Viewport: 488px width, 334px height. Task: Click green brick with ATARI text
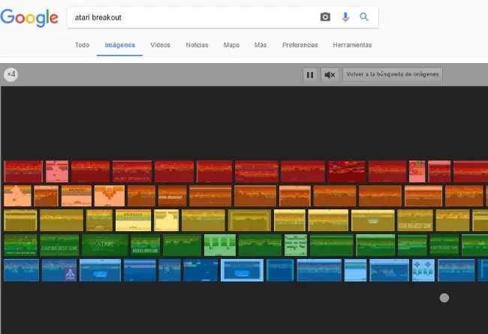click(x=105, y=245)
